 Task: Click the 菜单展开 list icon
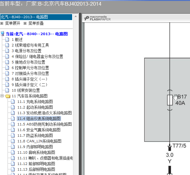pos(2,24)
